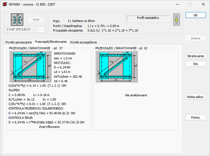Click the XY plane lacing diagram
The width and height of the screenshot is (210, 156).
(30, 67)
